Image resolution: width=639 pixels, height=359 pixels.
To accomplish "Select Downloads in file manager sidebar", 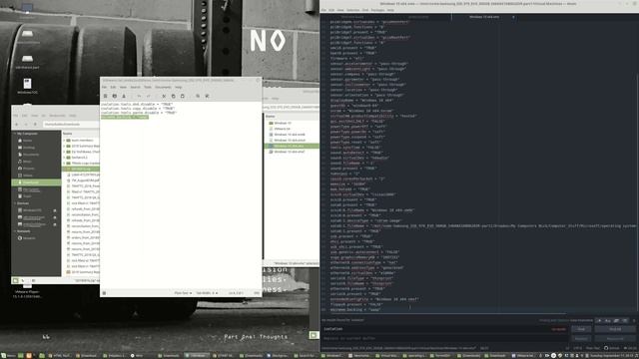I will tap(36, 182).
